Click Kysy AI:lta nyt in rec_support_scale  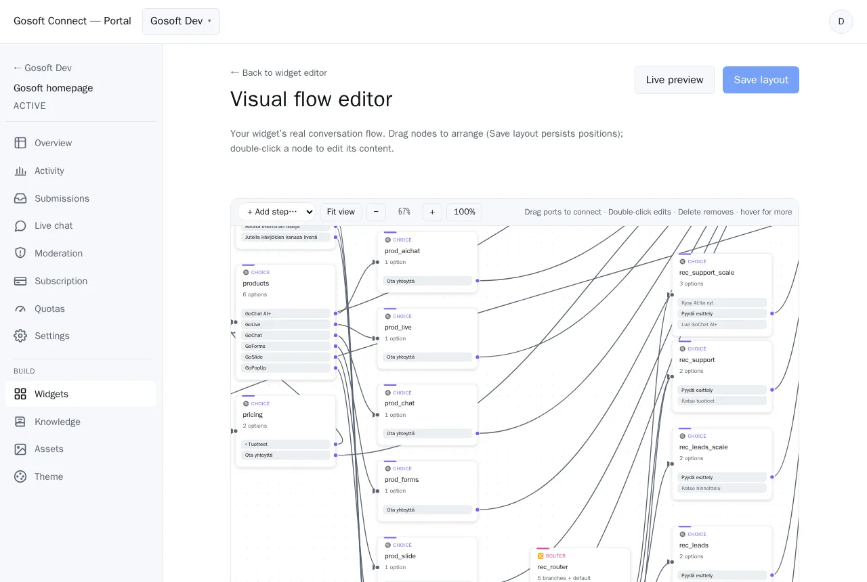722,303
